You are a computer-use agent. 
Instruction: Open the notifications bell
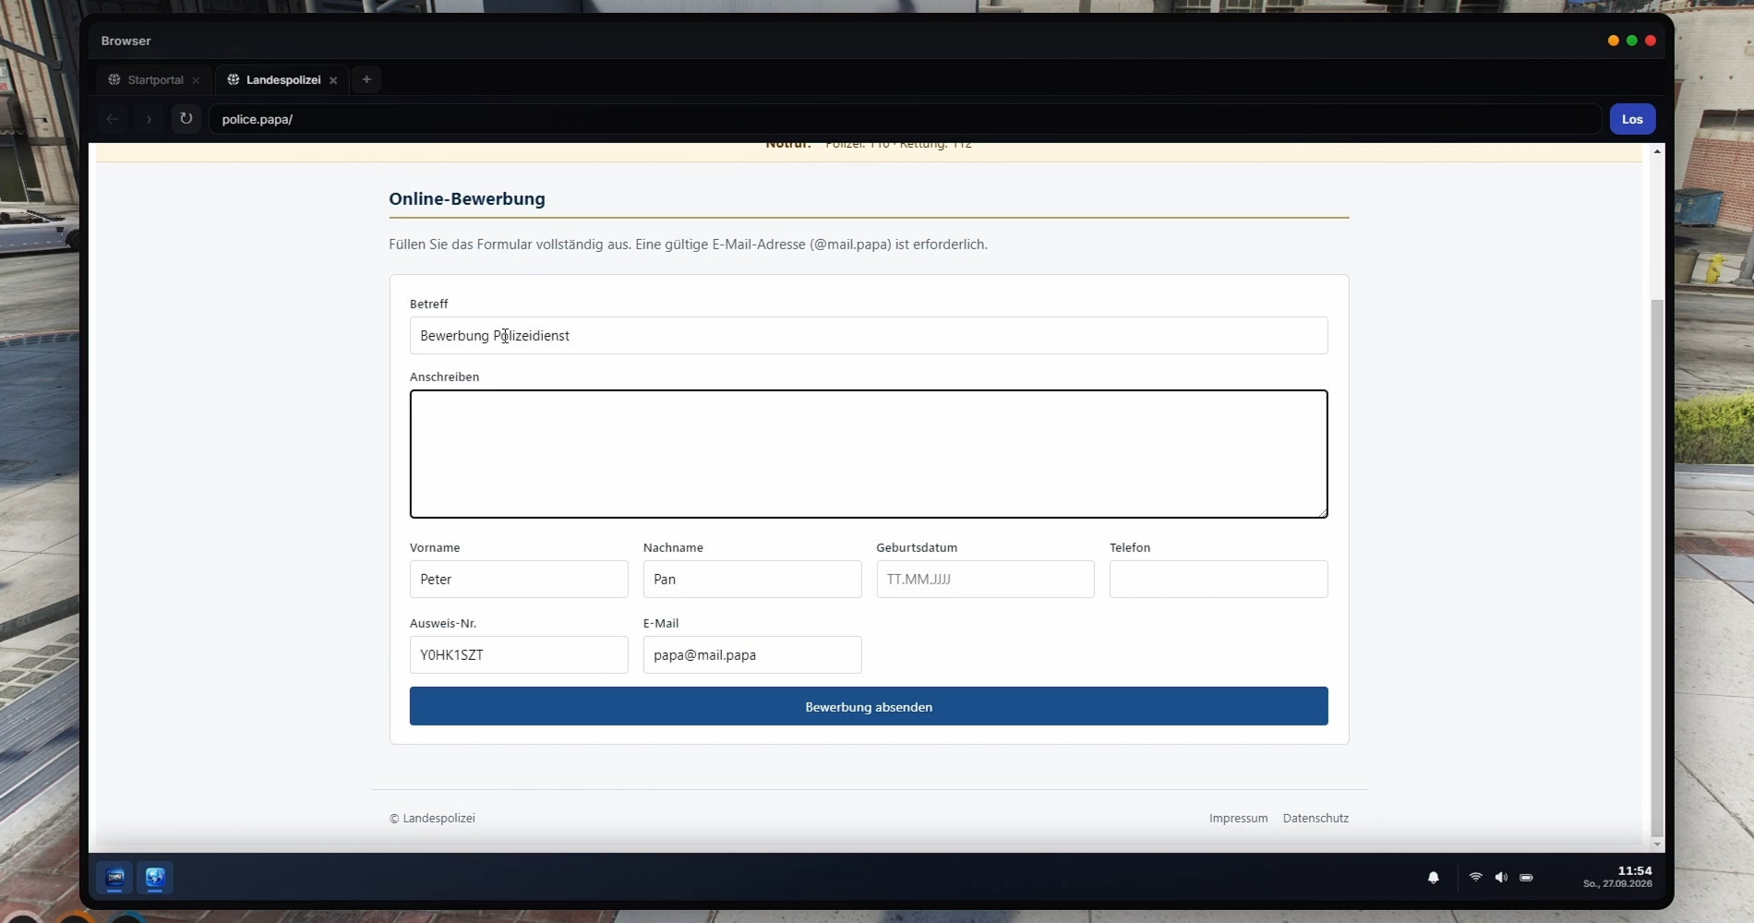coord(1433,878)
